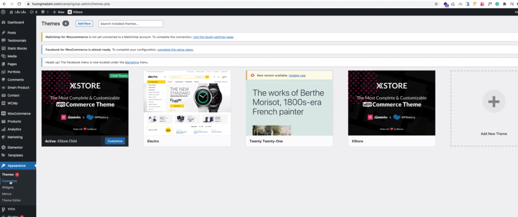Open Themes submenu under Appearance
Viewport: 518px width, 217px height.
click(8, 175)
